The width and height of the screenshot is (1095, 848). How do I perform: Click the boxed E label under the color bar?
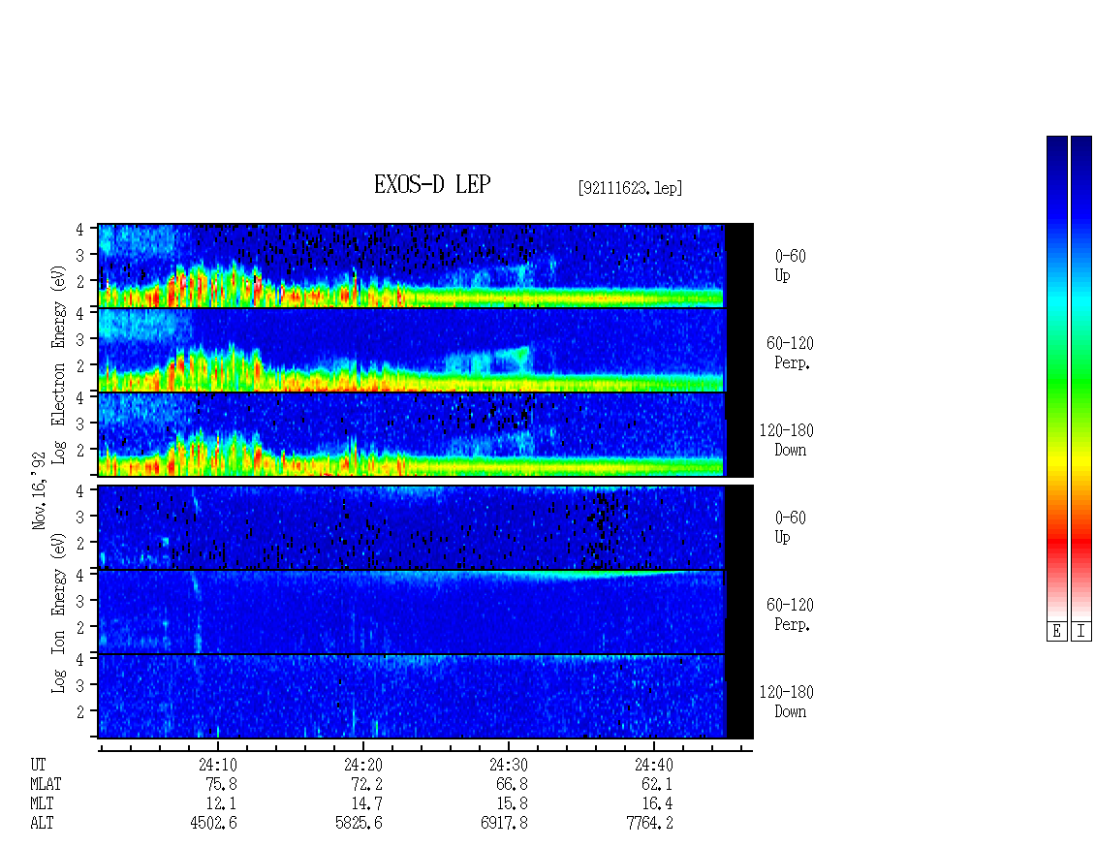click(x=1056, y=632)
